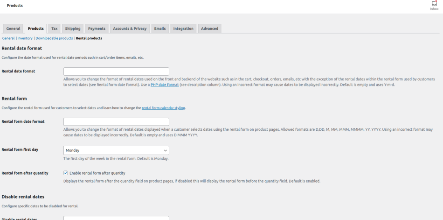Open the Integration tab
The height and width of the screenshot is (220, 443).
click(183, 28)
